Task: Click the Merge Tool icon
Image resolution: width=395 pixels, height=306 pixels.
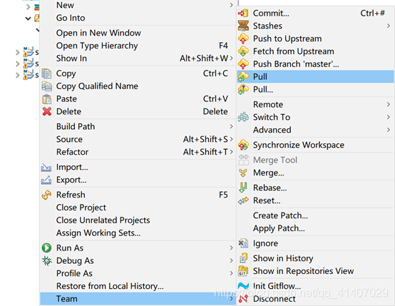Action: (244, 160)
